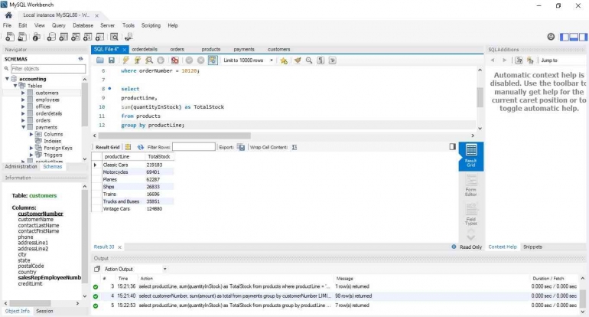The width and height of the screenshot is (589, 317).
Task: Toggle stop-on-error execution mode
Action: 174,60
